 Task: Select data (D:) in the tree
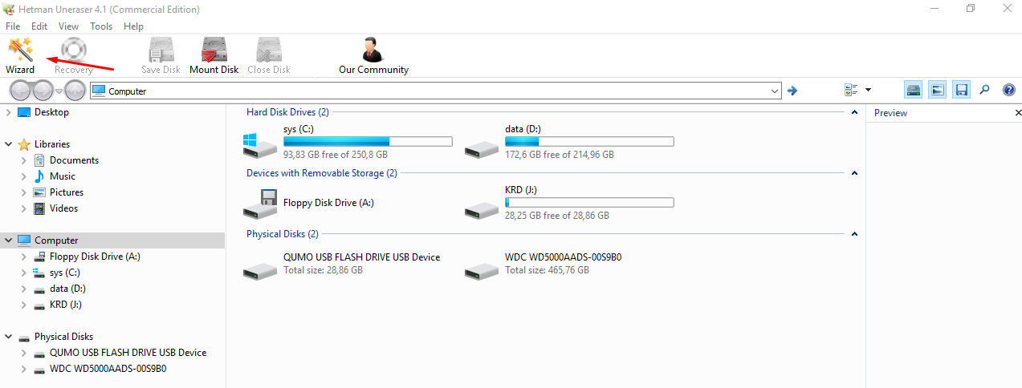pos(67,289)
